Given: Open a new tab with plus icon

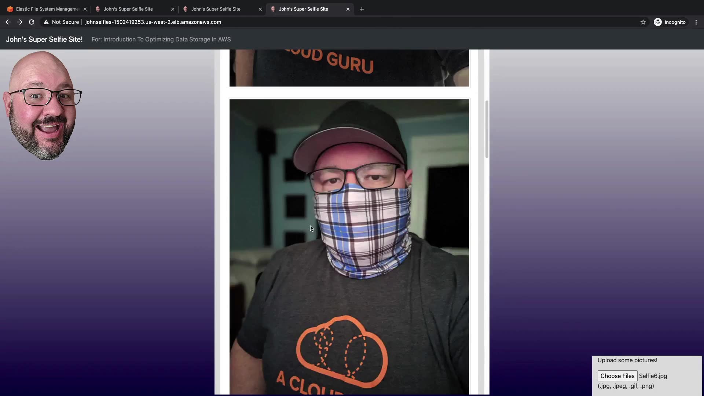Looking at the screenshot, I should (362, 9).
